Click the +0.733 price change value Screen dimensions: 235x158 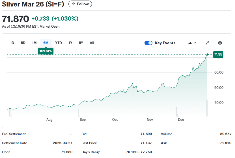click(40, 19)
